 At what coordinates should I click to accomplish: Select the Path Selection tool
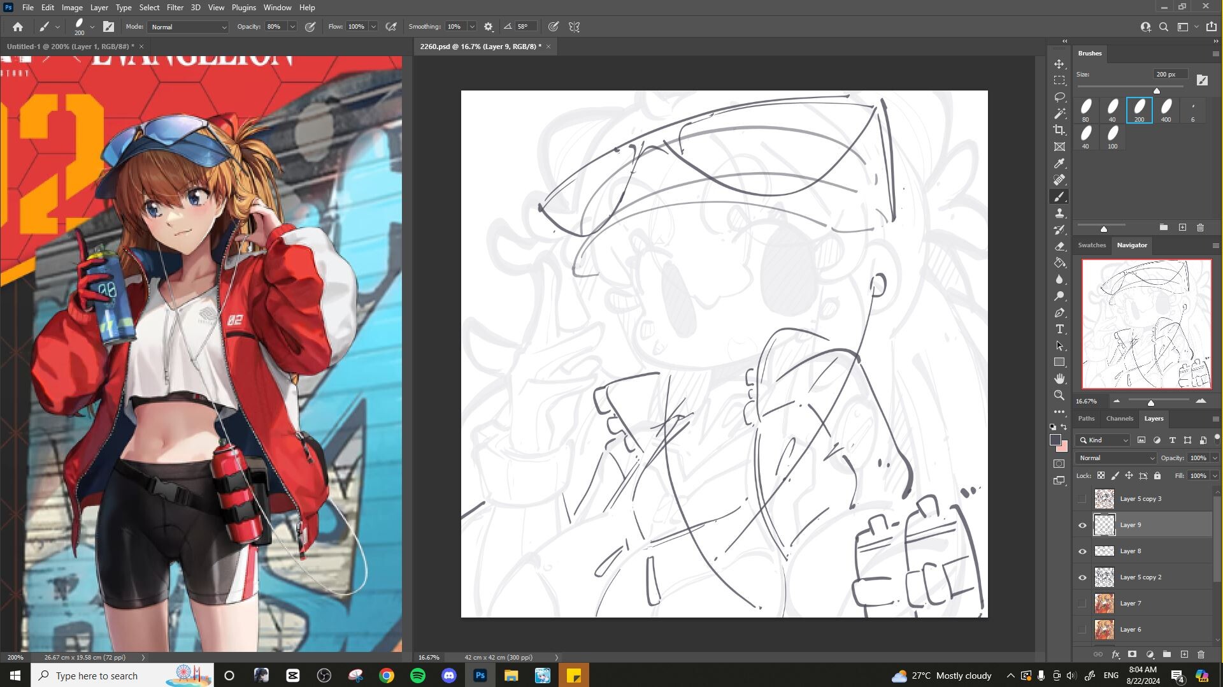pyautogui.click(x=1059, y=346)
